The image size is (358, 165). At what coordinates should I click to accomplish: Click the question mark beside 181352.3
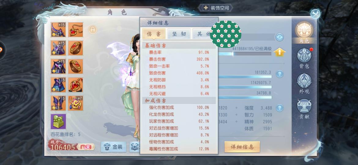[x=279, y=74]
